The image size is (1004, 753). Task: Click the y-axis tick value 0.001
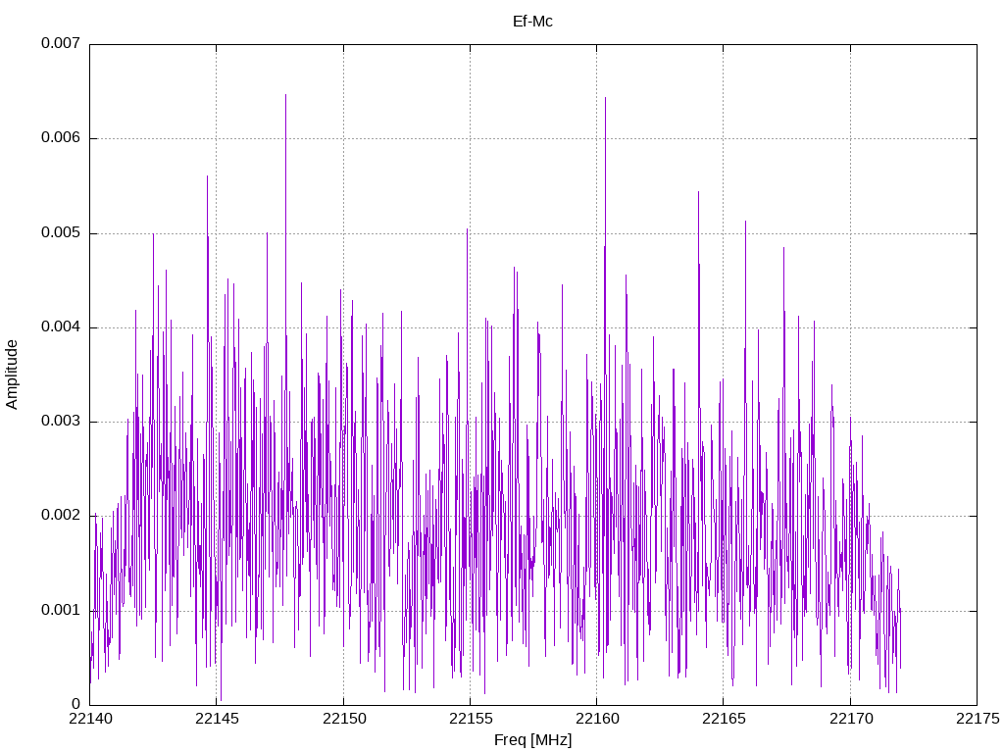click(61, 610)
